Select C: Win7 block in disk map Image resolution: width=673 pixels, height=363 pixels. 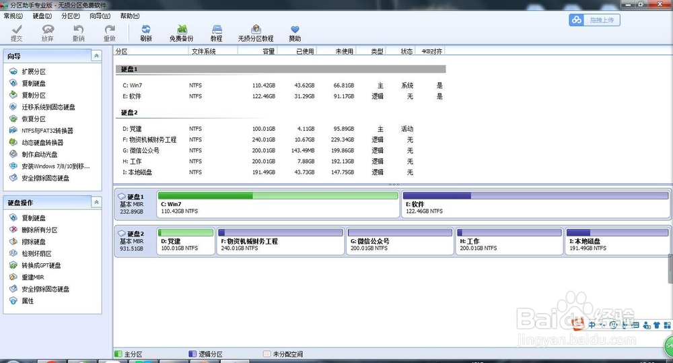pyautogui.click(x=278, y=203)
